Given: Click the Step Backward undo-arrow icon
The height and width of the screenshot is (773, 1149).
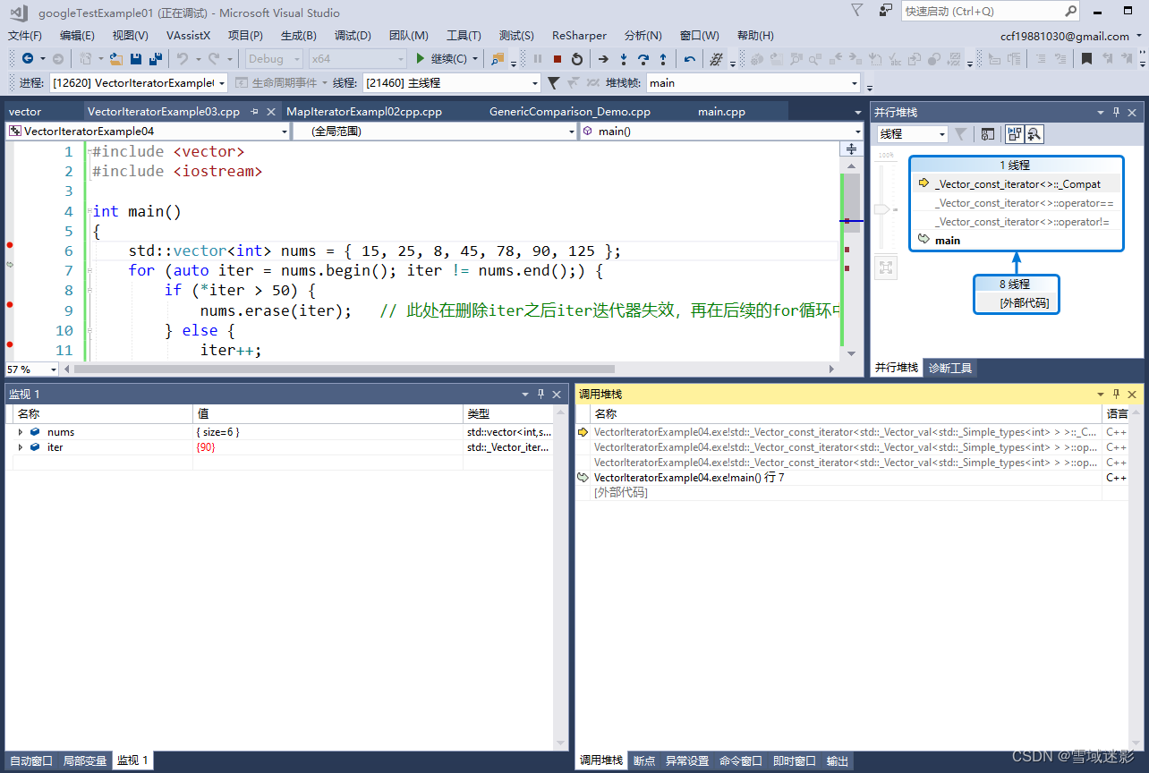Looking at the screenshot, I should pos(689,59).
